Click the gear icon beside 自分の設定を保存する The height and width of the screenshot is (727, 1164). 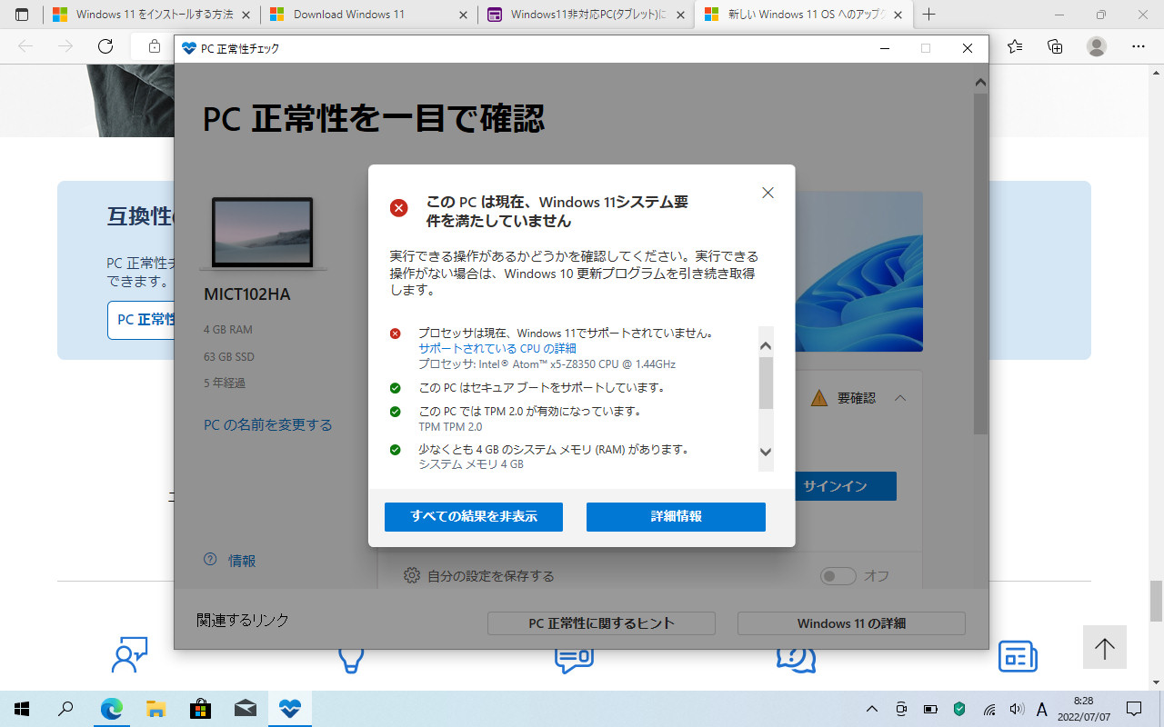pos(412,575)
